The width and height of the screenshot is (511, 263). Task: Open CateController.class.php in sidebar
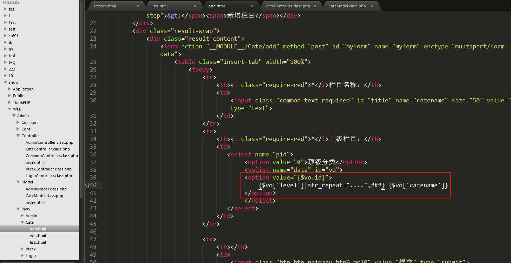pyautogui.click(x=48, y=149)
